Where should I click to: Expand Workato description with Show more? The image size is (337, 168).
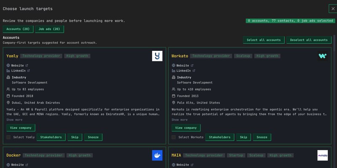click(179, 120)
